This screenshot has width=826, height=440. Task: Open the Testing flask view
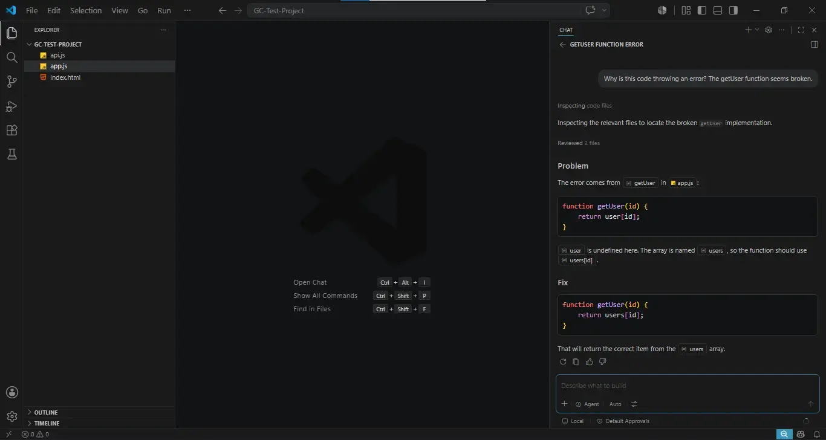11,155
